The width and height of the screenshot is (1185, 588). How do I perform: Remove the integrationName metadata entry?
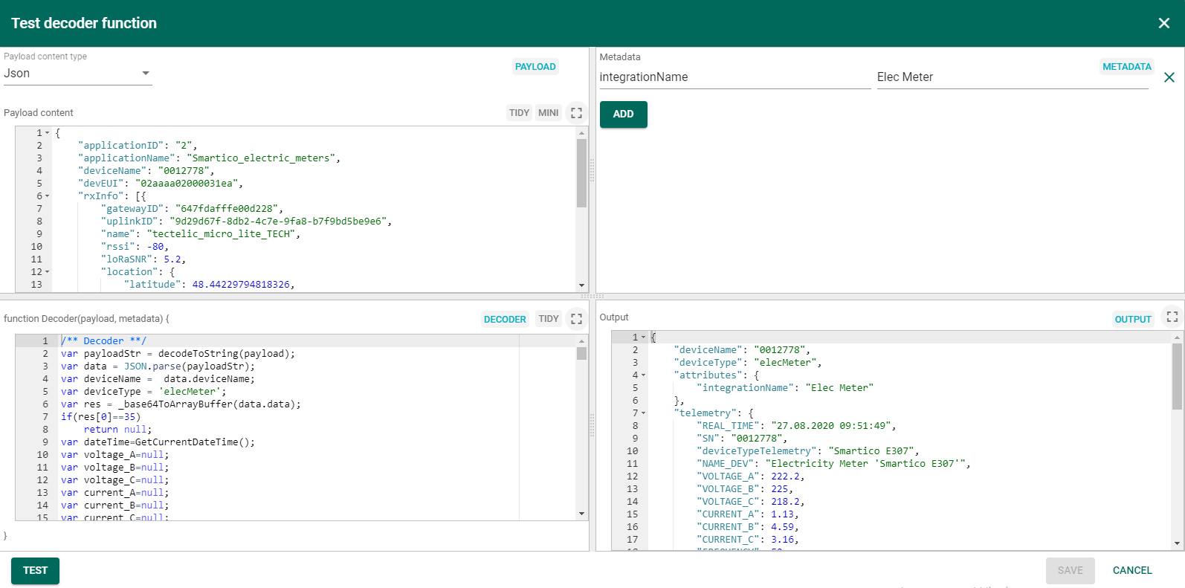click(1169, 77)
